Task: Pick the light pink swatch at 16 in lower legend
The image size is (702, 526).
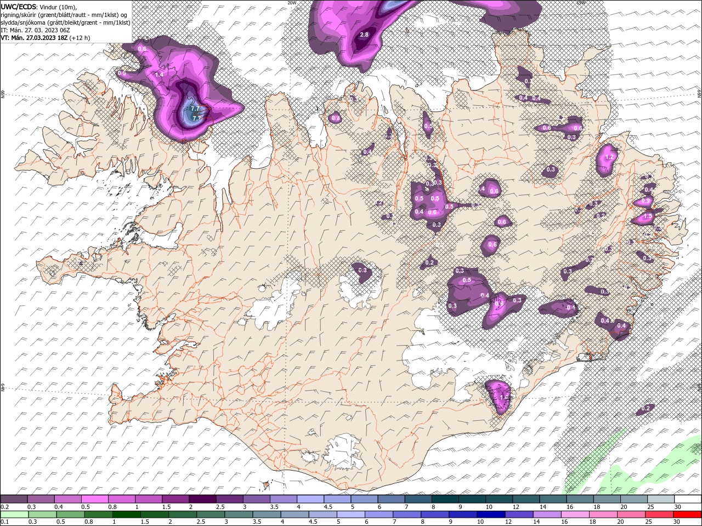Action: [x=575, y=514]
